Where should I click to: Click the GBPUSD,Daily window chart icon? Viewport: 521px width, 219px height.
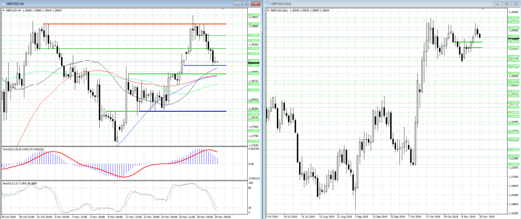click(x=268, y=4)
